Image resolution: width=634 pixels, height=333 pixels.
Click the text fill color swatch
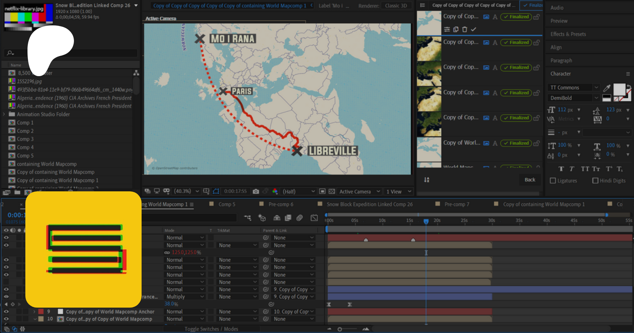pyautogui.click(x=619, y=90)
